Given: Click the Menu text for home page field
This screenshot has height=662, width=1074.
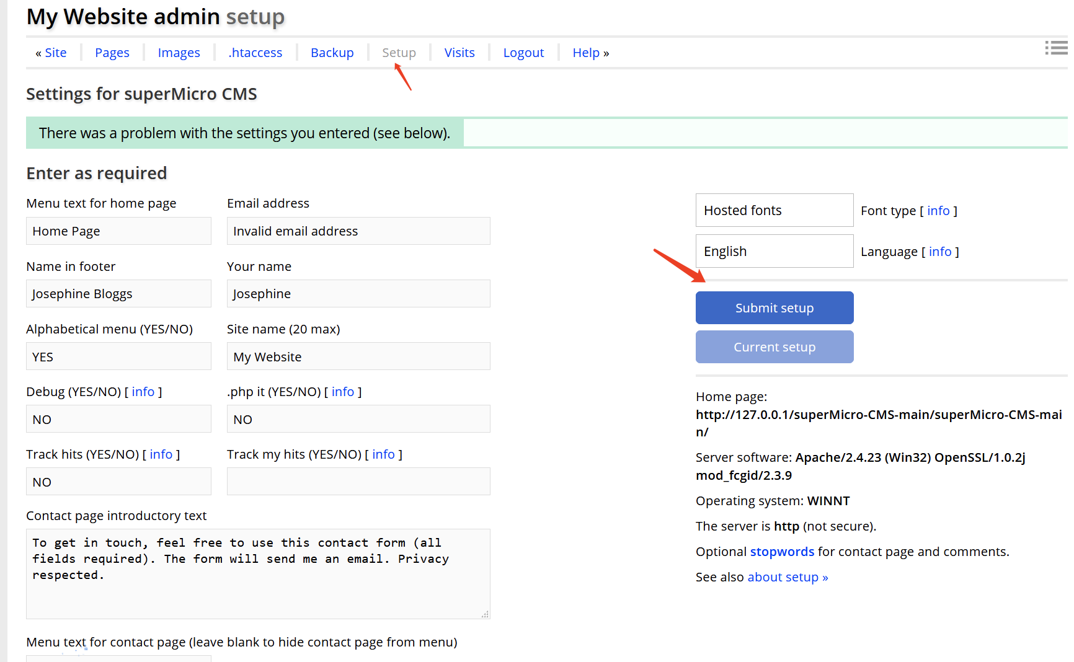Looking at the screenshot, I should (x=118, y=231).
